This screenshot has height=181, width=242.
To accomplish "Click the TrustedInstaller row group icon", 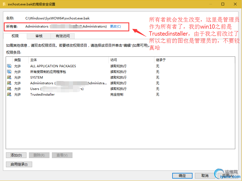I will [x=9, y=94].
